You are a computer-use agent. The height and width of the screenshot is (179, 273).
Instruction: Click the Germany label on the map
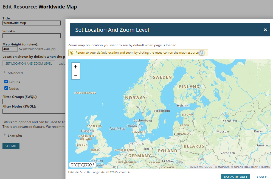140,156
